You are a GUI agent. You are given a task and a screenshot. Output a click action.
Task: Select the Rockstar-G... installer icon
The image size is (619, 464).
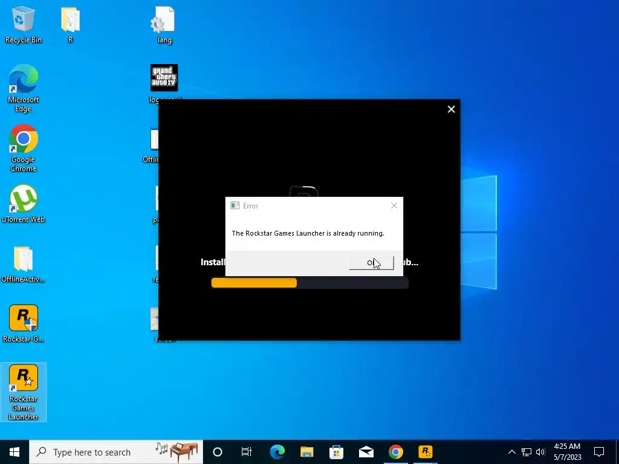tap(24, 324)
